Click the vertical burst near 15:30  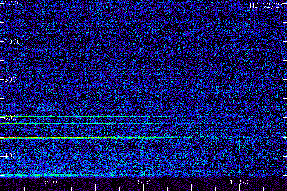[x=143, y=157]
